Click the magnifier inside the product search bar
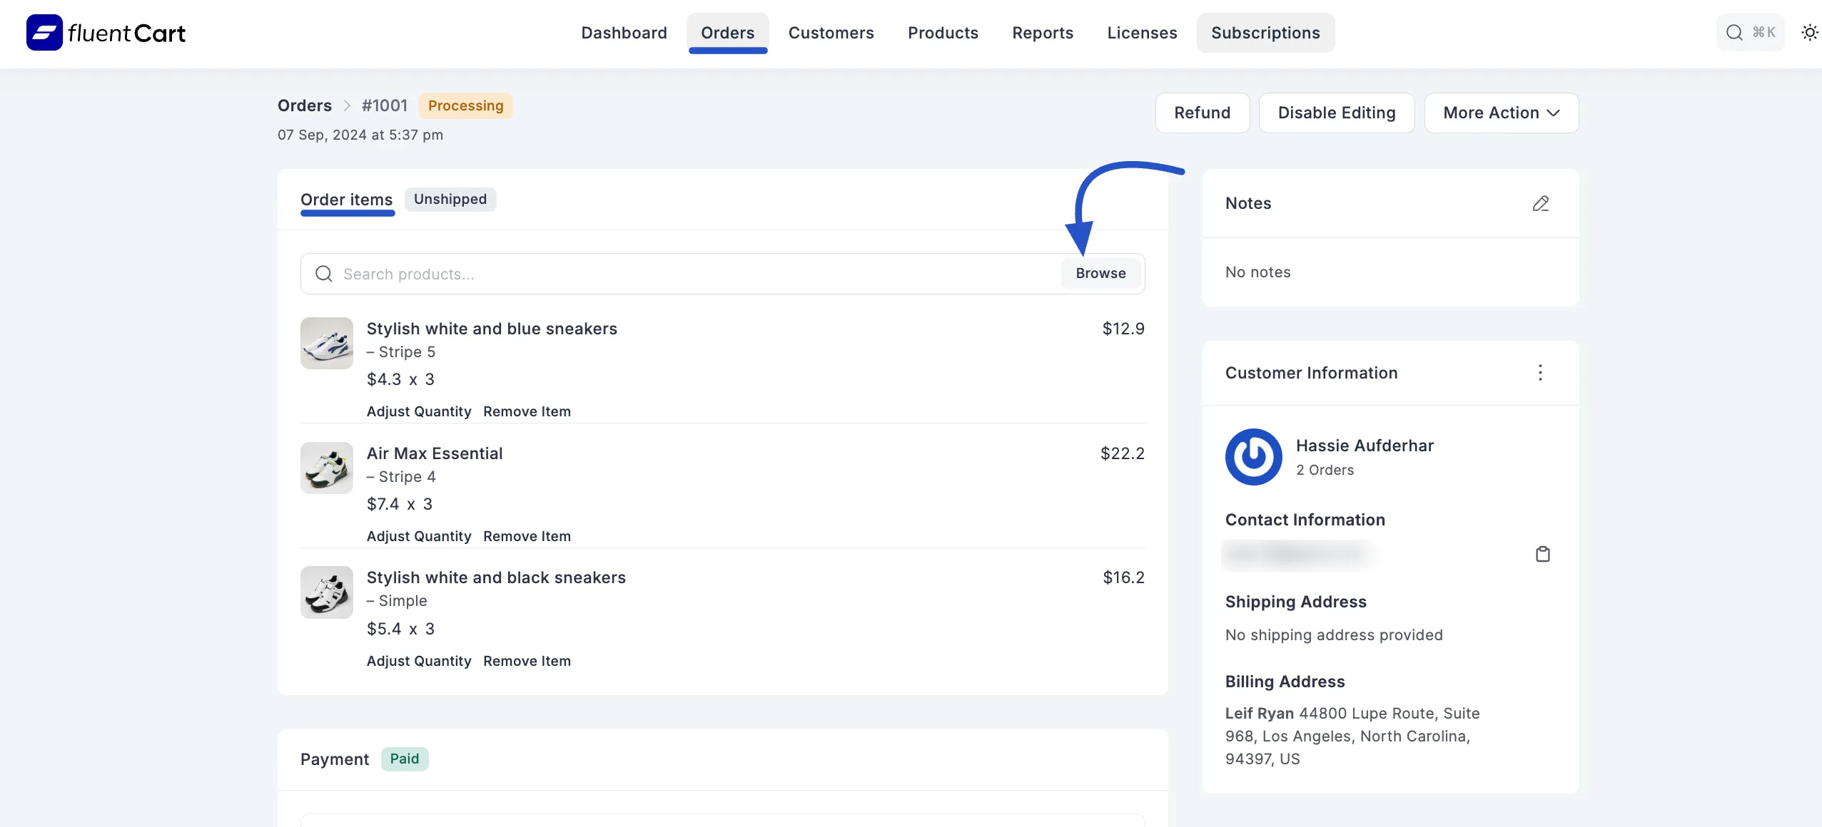 tap(323, 274)
